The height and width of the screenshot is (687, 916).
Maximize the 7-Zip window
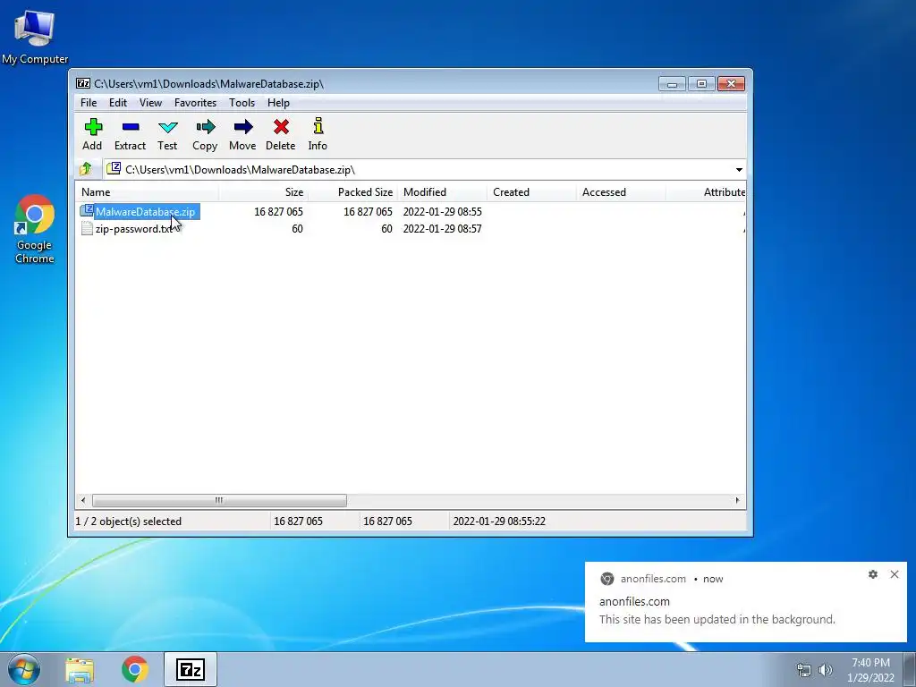(701, 84)
